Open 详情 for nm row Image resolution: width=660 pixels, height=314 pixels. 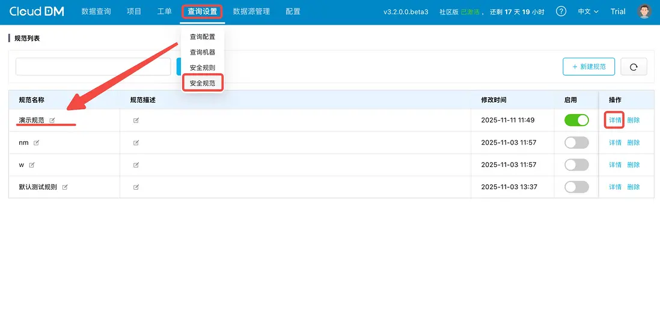click(615, 142)
